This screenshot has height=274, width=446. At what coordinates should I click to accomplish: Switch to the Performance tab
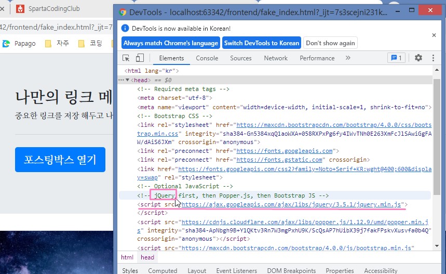317,58
